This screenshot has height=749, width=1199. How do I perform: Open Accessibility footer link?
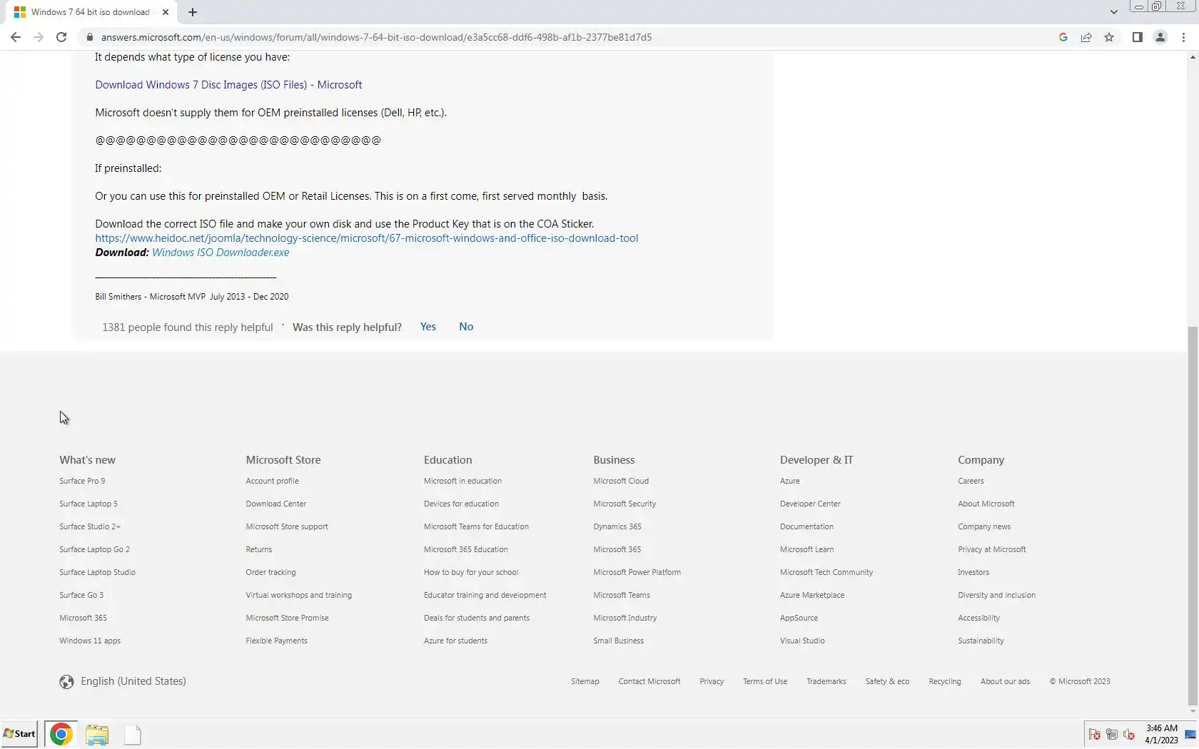[979, 618]
